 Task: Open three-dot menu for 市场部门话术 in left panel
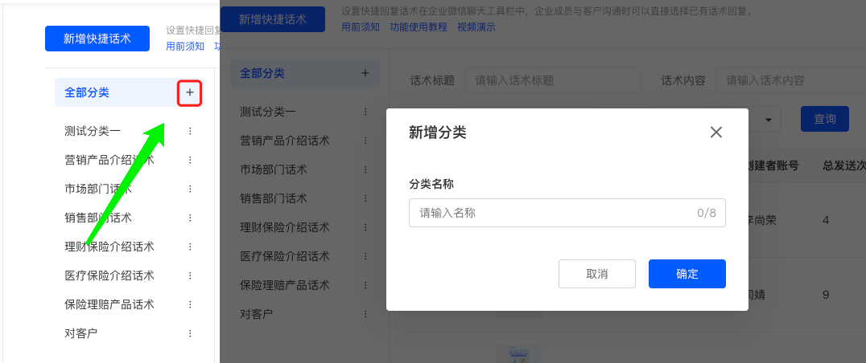click(190, 189)
